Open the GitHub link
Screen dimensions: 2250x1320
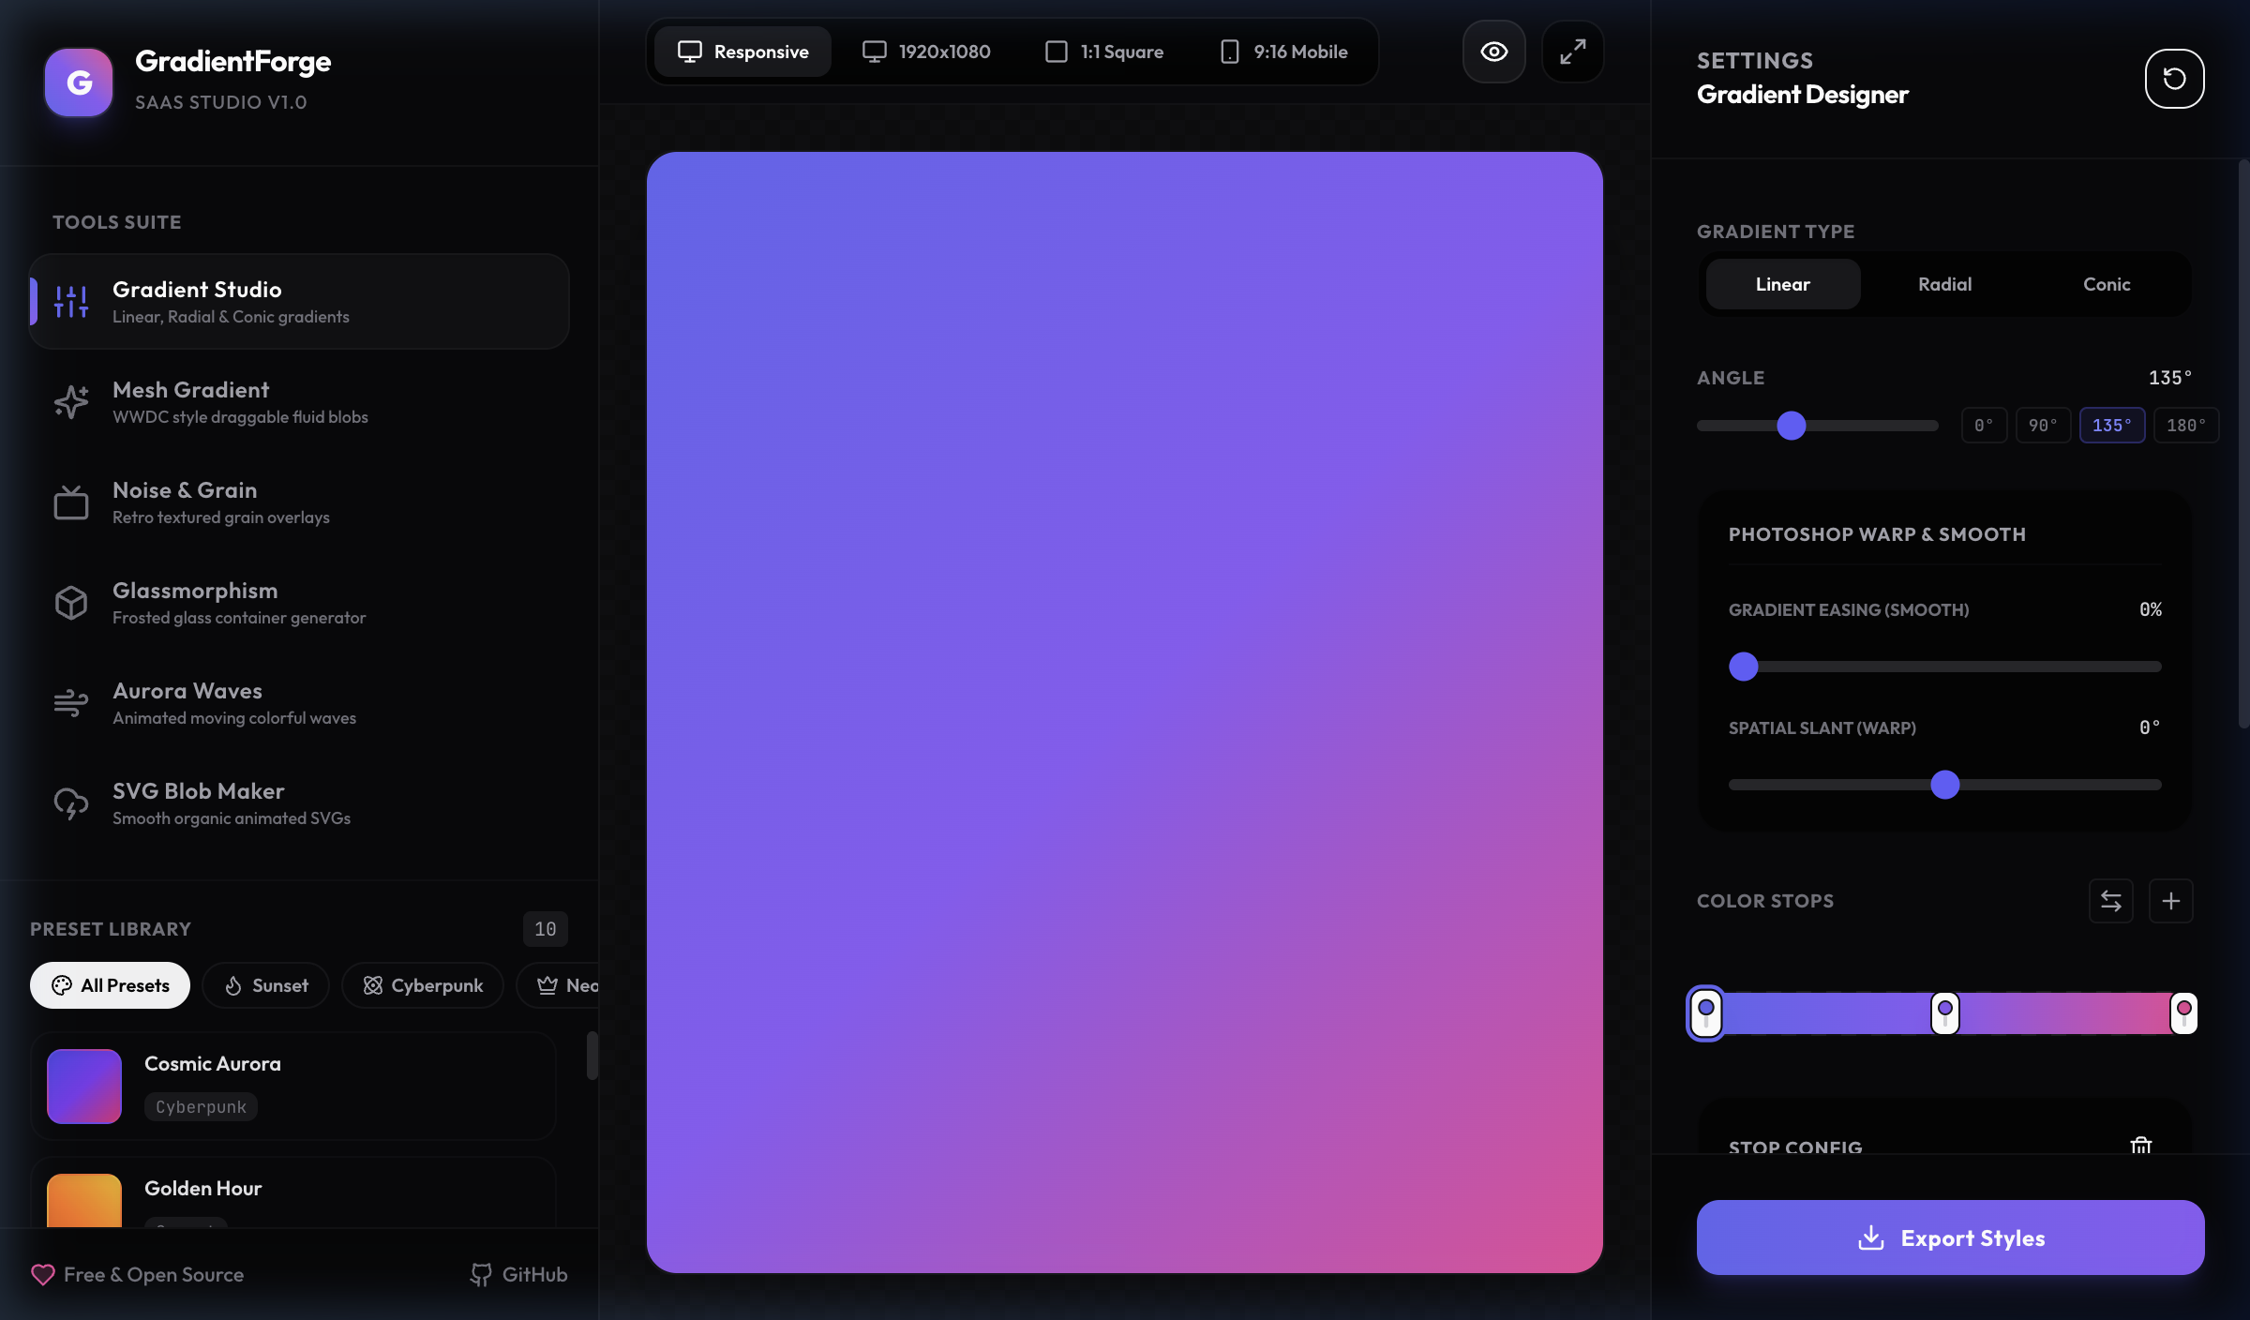tap(518, 1275)
